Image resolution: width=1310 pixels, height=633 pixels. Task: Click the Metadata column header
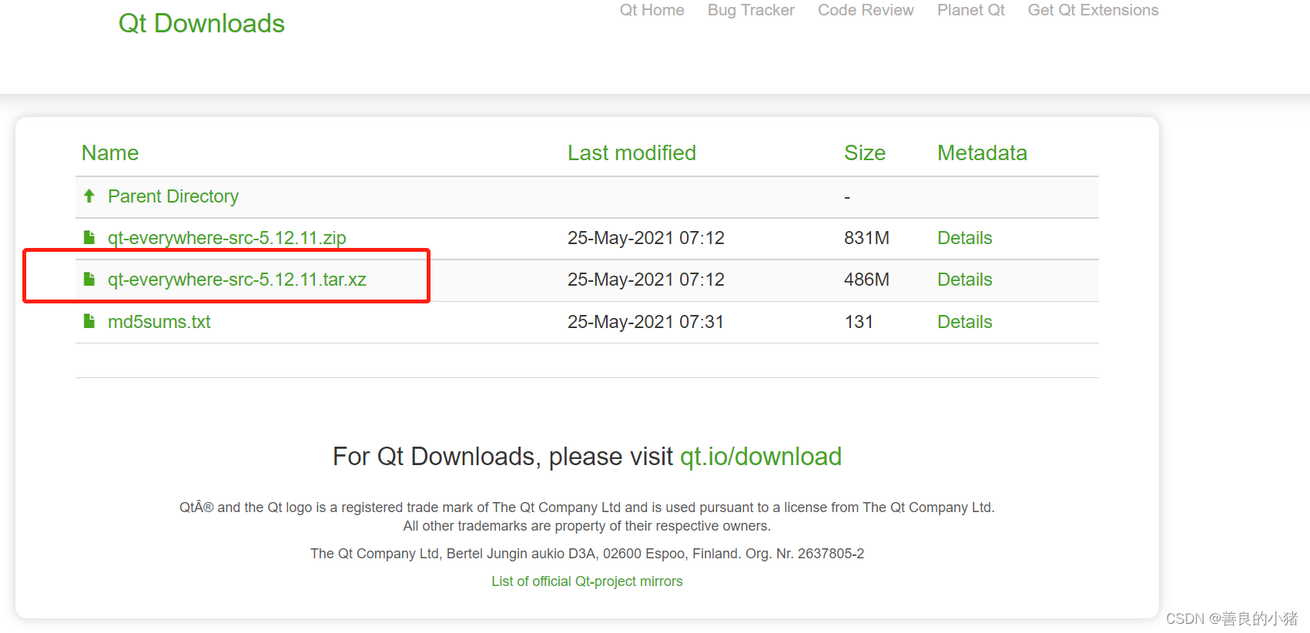pyautogui.click(x=982, y=152)
